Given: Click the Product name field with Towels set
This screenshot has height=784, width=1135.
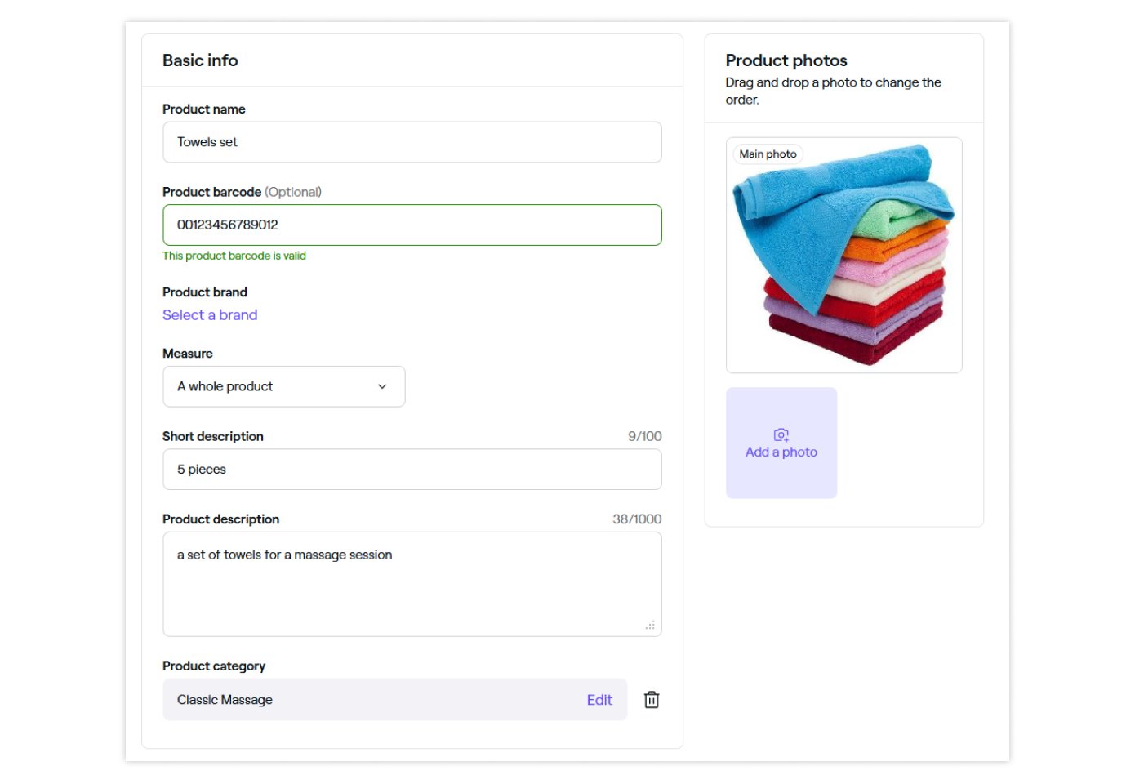Looking at the screenshot, I should (412, 142).
